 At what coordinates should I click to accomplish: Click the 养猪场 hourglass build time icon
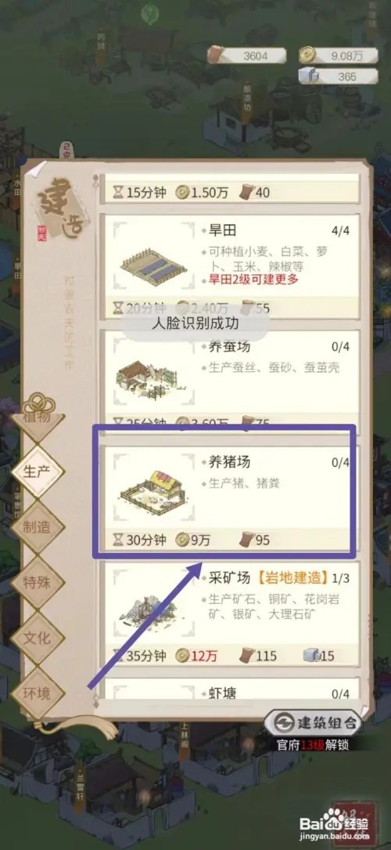pos(118,540)
